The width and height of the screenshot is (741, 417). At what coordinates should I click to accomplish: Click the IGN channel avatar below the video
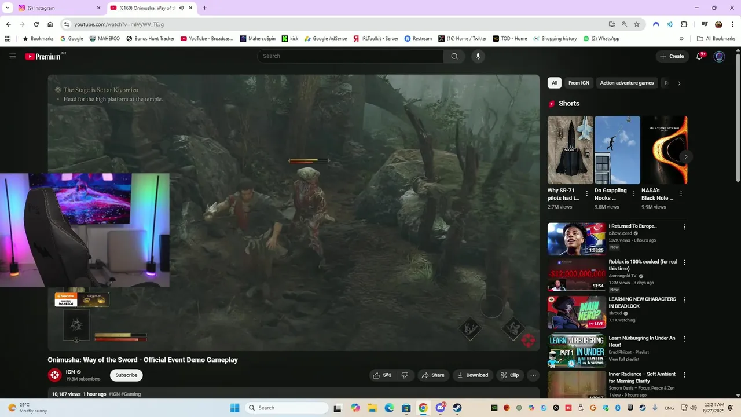pos(54,375)
